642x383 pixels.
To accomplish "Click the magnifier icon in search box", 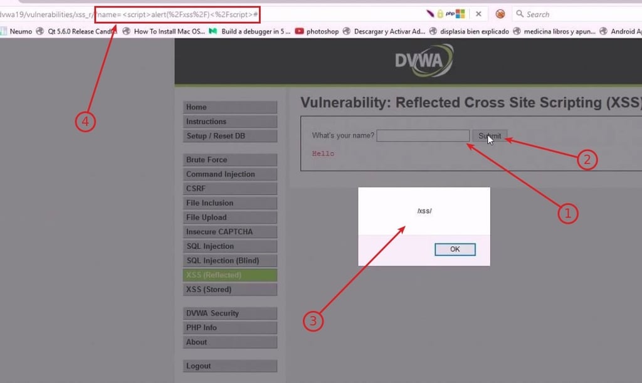I will click(520, 14).
